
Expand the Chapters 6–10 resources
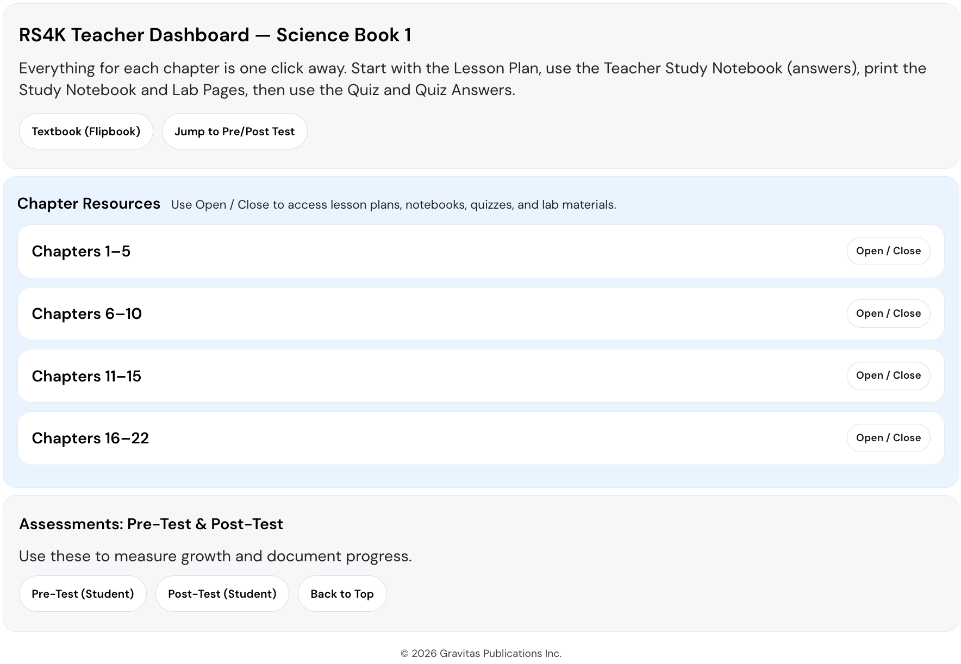coord(888,313)
